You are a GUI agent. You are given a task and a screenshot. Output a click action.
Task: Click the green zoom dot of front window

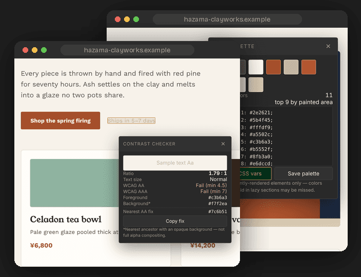pos(44,50)
